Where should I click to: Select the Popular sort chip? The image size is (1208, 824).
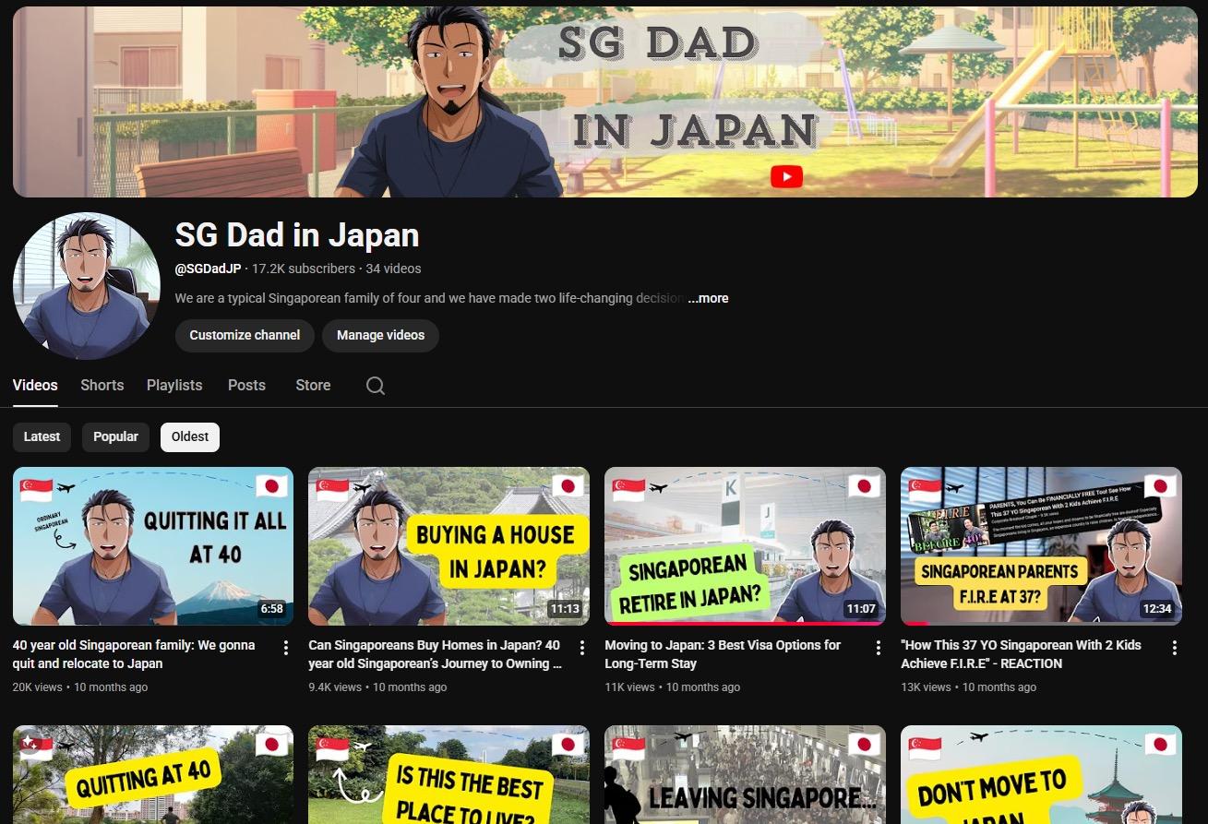tap(115, 436)
